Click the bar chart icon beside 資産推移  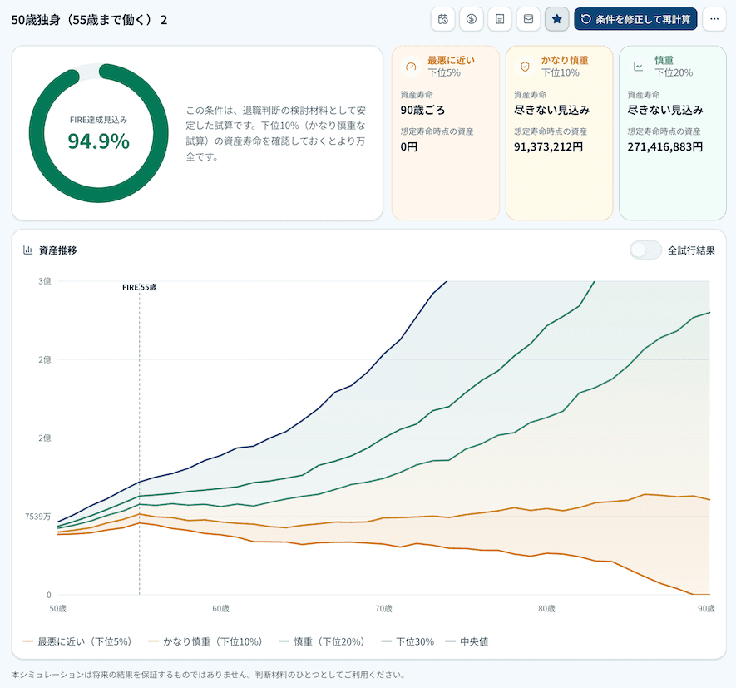point(27,250)
